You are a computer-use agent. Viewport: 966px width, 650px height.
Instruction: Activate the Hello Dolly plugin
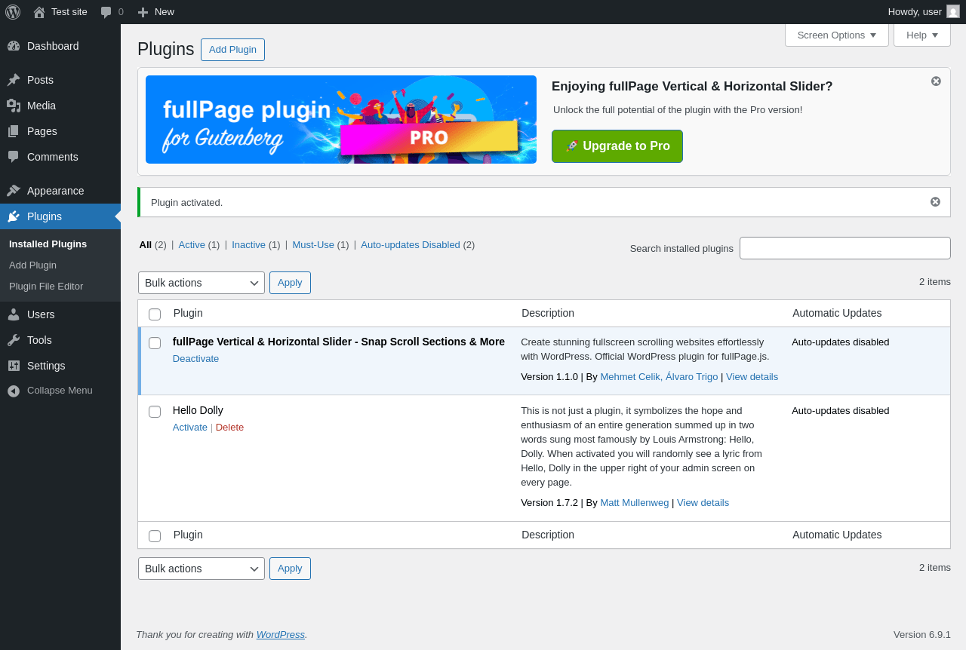190,428
